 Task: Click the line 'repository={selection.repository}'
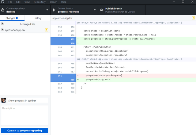(x=107, y=55)
